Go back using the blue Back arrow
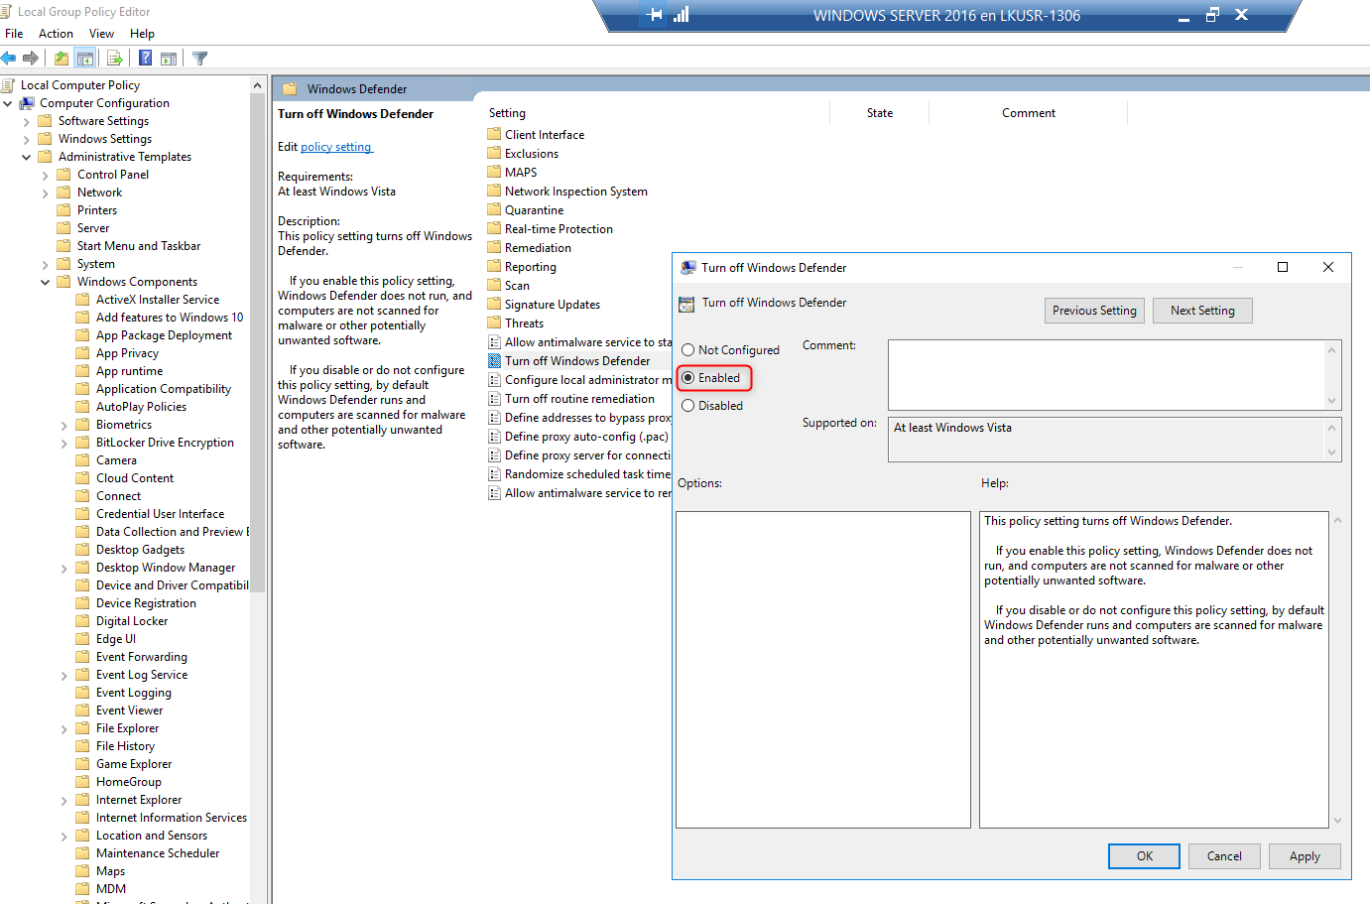Image resolution: width=1370 pixels, height=904 pixels. tap(9, 59)
